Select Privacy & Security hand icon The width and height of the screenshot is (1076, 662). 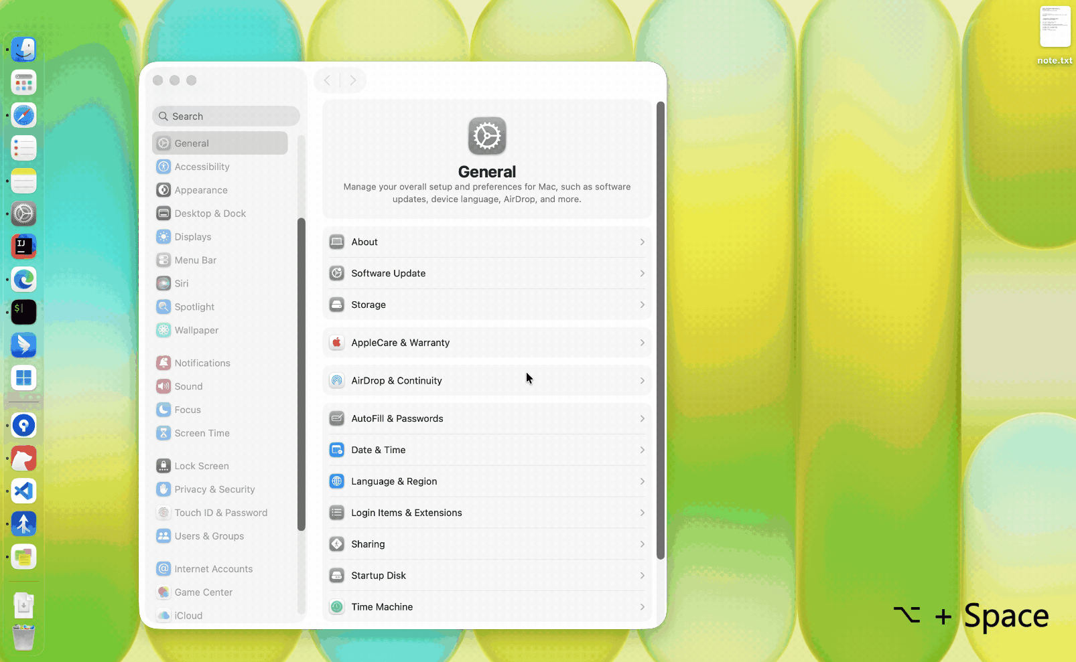(x=163, y=489)
